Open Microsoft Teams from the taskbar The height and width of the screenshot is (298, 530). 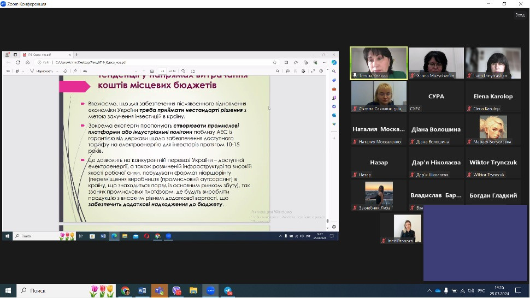pyautogui.click(x=160, y=290)
